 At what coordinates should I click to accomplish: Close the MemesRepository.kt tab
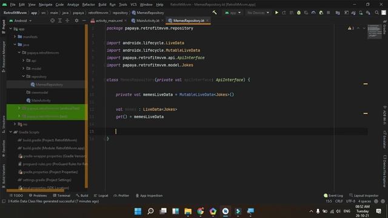click(207, 21)
